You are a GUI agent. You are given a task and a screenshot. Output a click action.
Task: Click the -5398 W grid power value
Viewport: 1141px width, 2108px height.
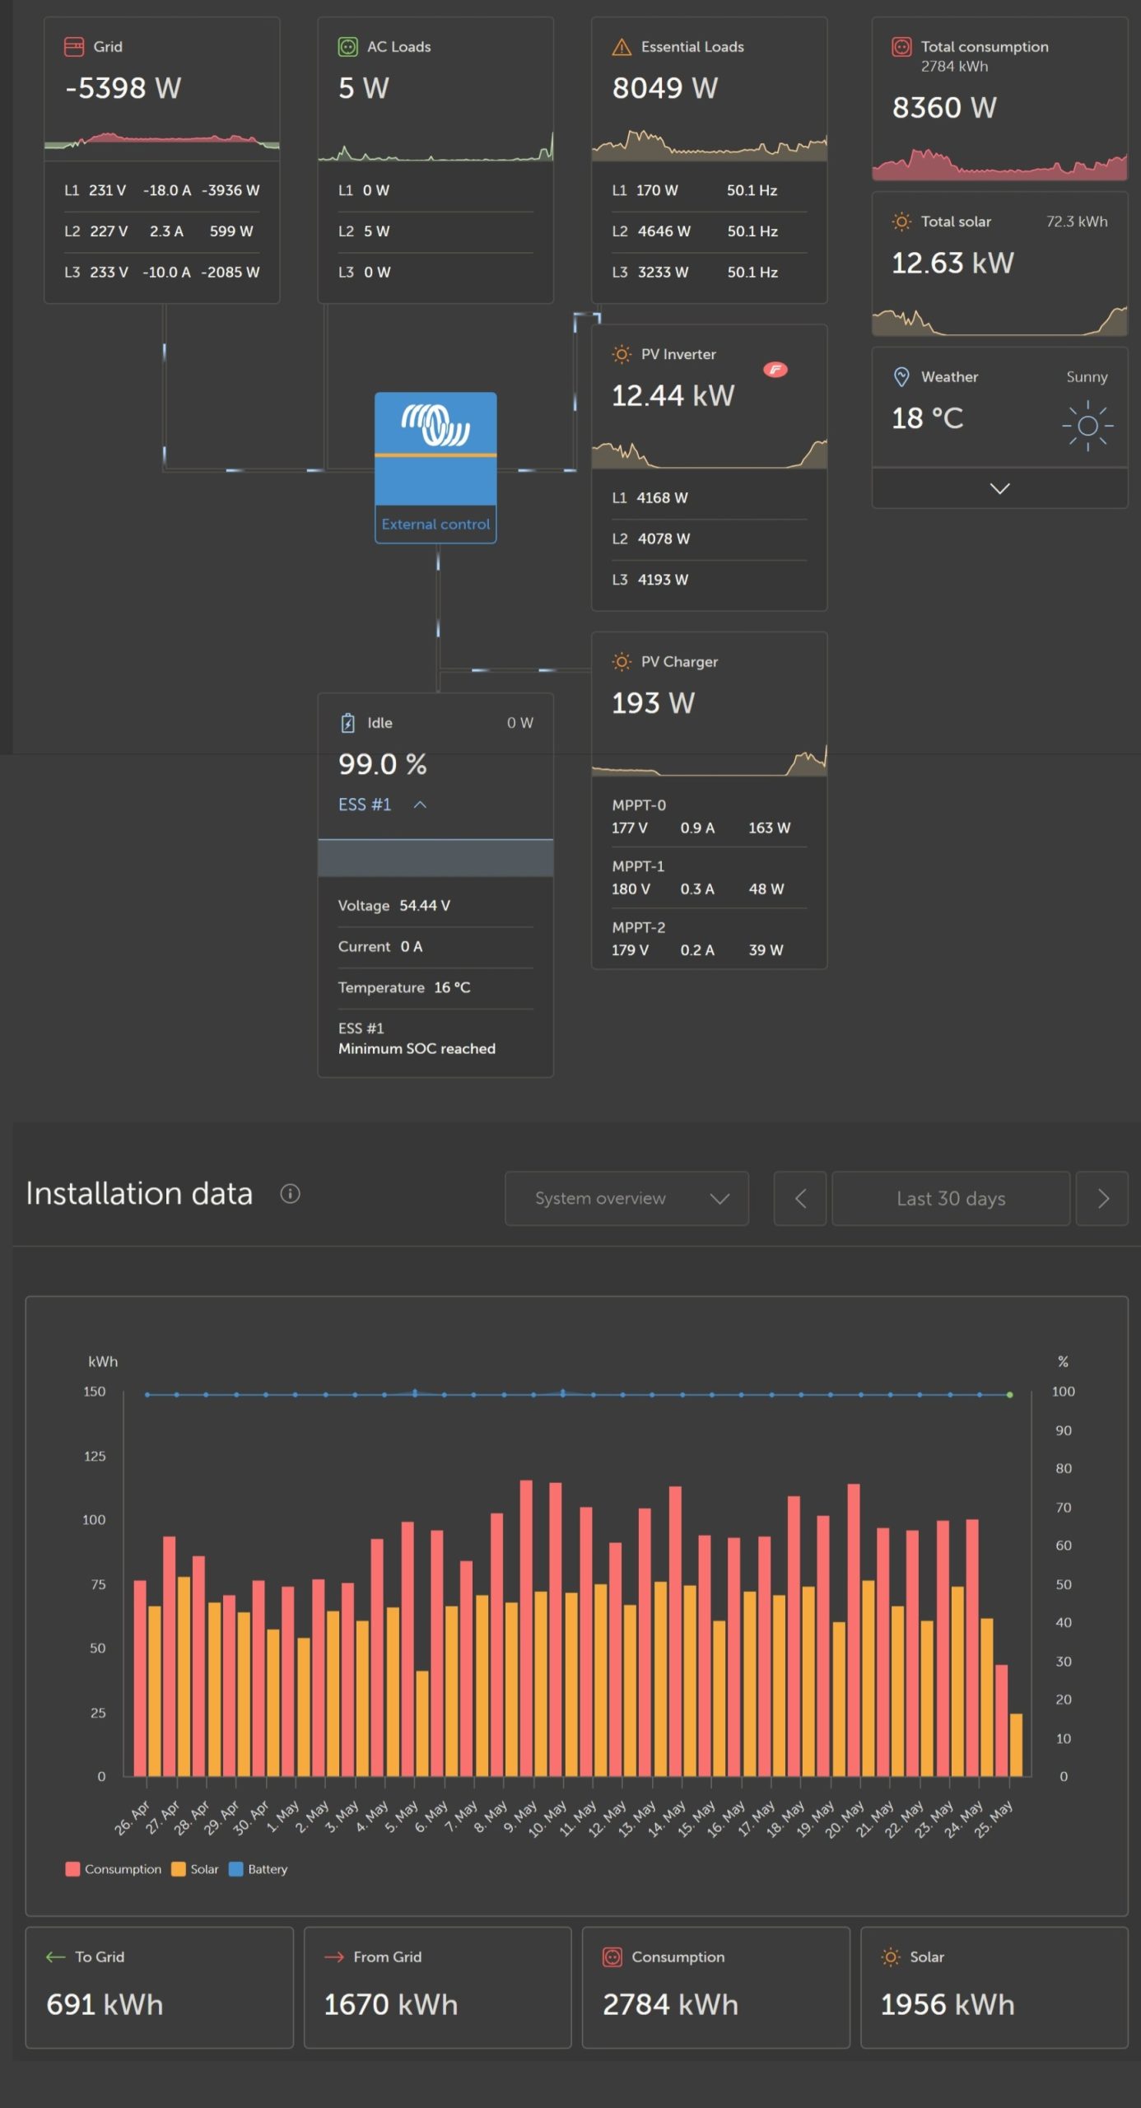[x=123, y=88]
